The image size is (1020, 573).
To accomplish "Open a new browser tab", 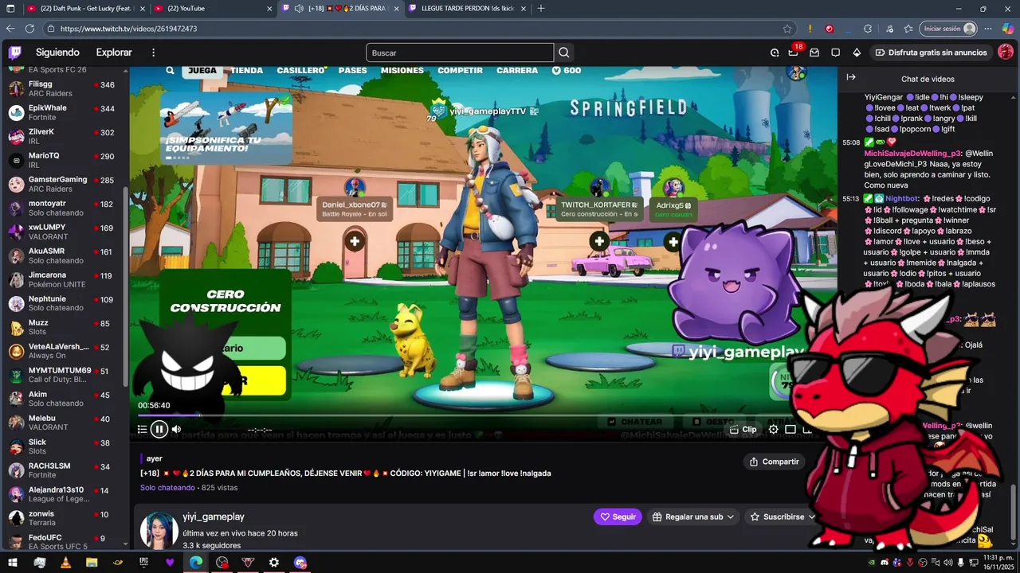I will pyautogui.click(x=541, y=8).
